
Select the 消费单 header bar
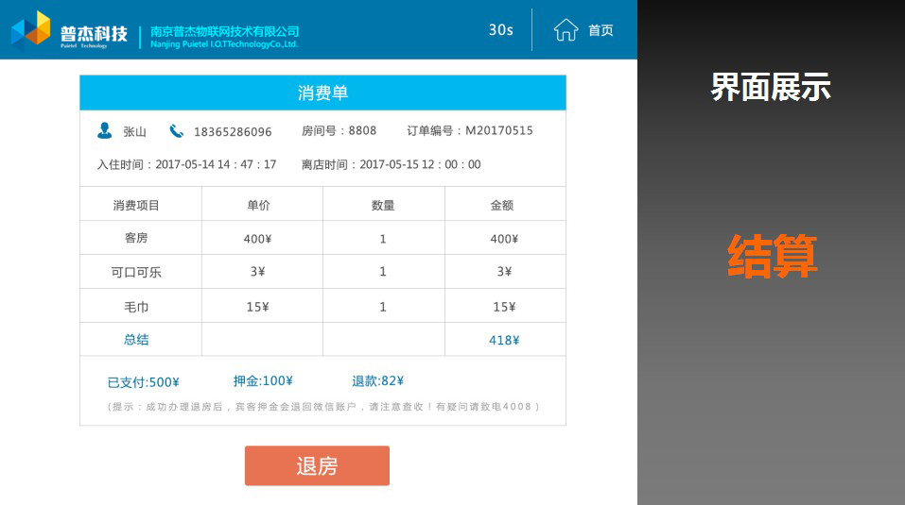click(x=322, y=93)
